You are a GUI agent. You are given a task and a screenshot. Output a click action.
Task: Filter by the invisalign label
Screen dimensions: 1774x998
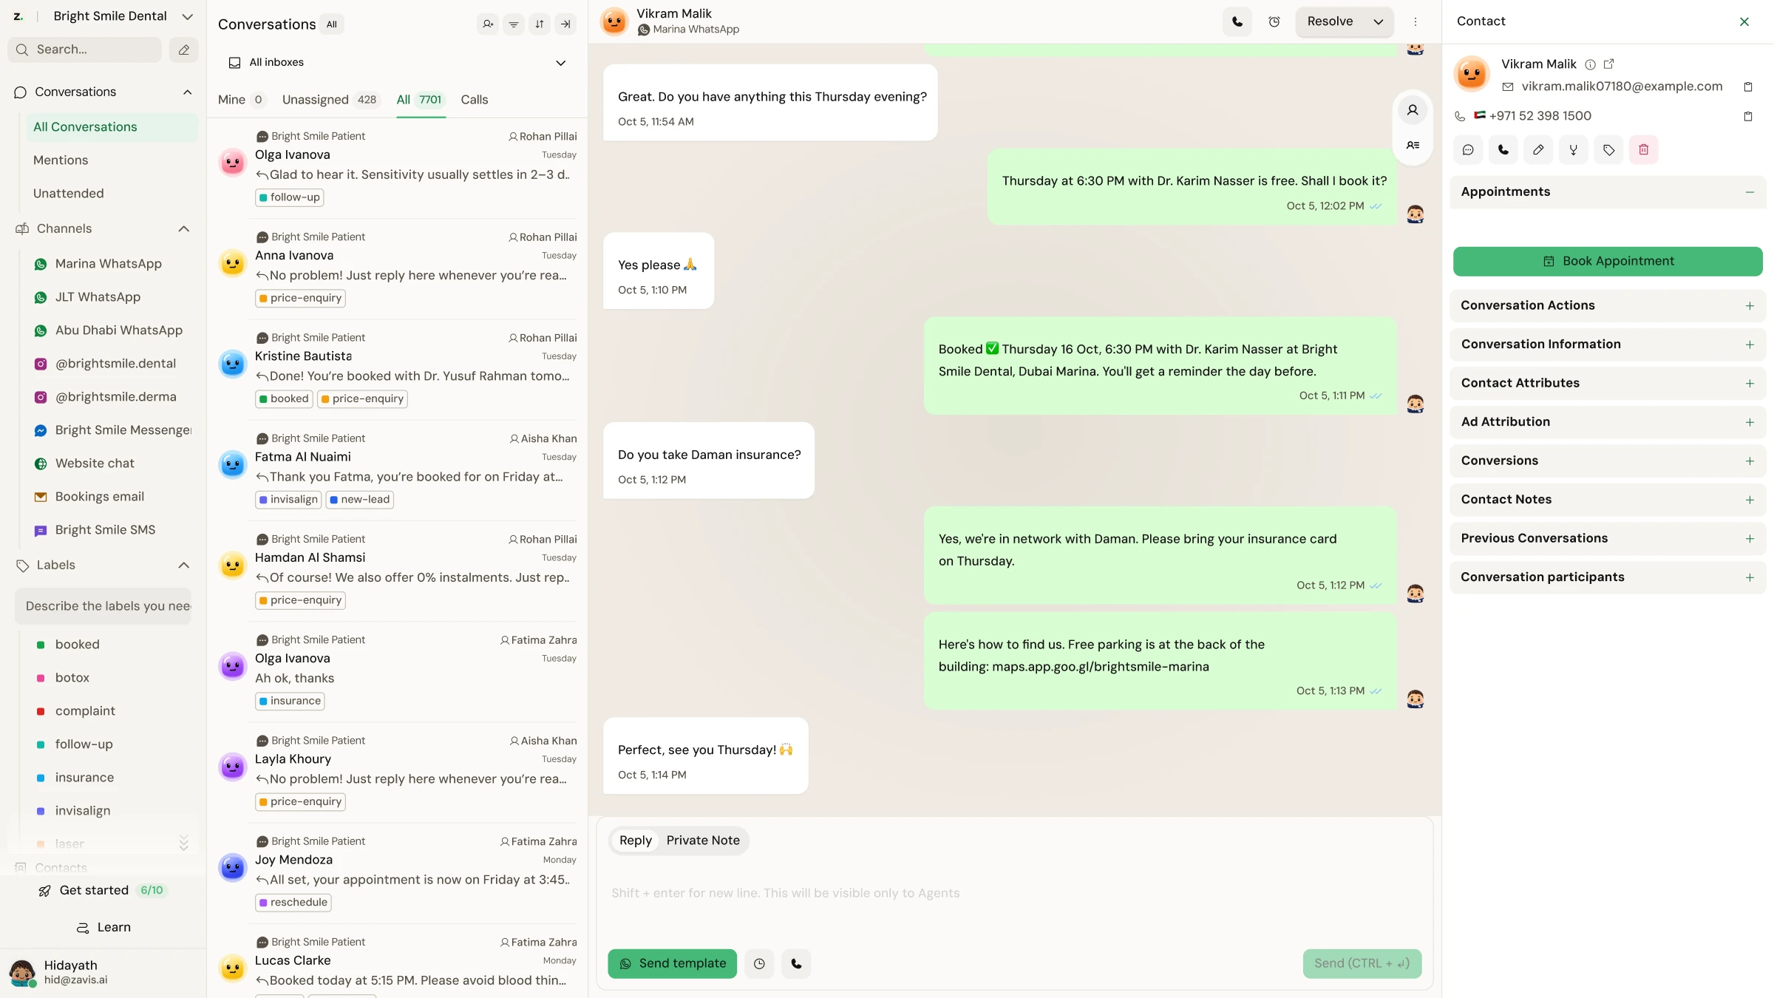click(83, 811)
